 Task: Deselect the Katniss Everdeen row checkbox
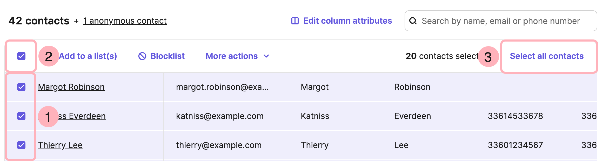[21, 116]
